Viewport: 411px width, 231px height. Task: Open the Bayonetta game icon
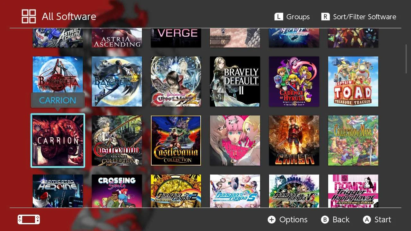(x=58, y=81)
